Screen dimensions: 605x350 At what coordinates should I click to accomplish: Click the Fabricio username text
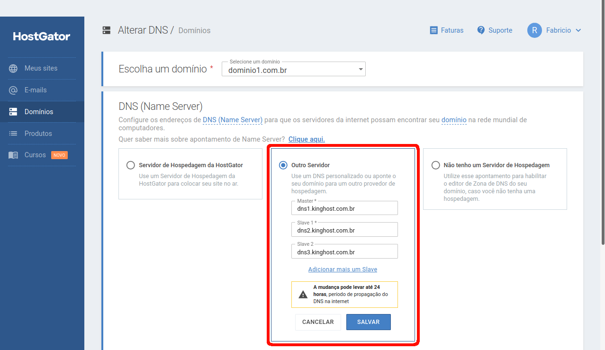pos(559,30)
